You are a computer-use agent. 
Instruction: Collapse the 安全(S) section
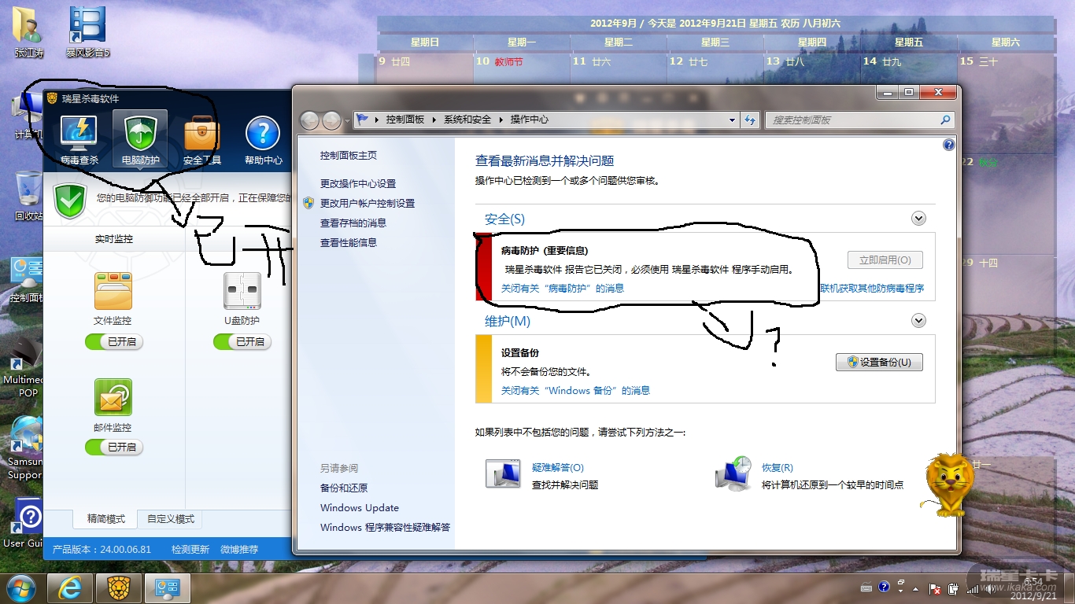click(x=918, y=219)
